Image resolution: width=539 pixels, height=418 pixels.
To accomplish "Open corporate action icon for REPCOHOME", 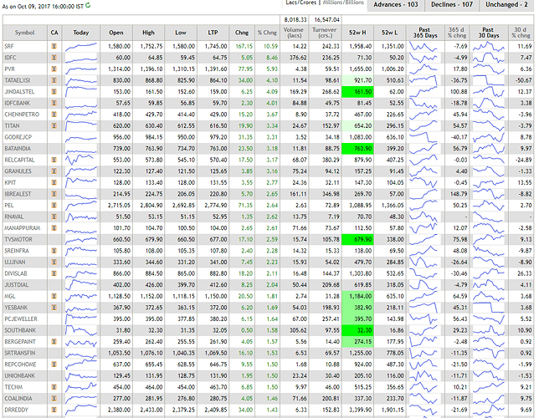I will (54, 364).
